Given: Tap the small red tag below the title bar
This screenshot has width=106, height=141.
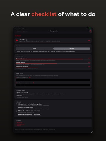Looking at the screenshot, I should coord(18,36).
